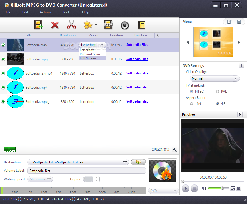247x204 pixels.
Task: Open Softpedia Files link for Softpedia.mpg
Action: [137, 59]
